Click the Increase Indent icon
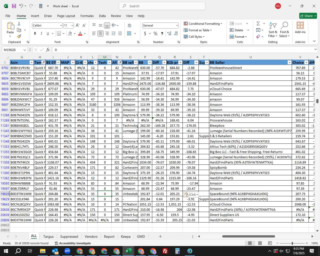This screenshot has width=320, height=256. coord(120,33)
